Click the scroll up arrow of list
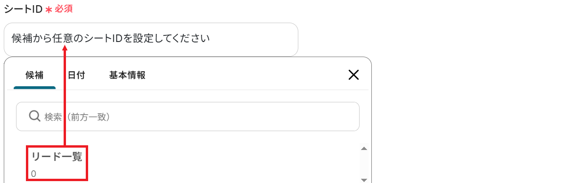 pyautogui.click(x=364, y=149)
